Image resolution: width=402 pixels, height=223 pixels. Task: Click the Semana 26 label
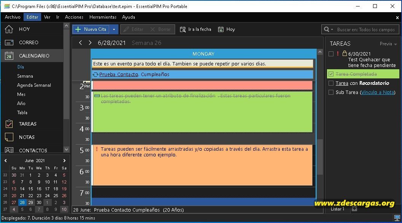tap(147, 43)
